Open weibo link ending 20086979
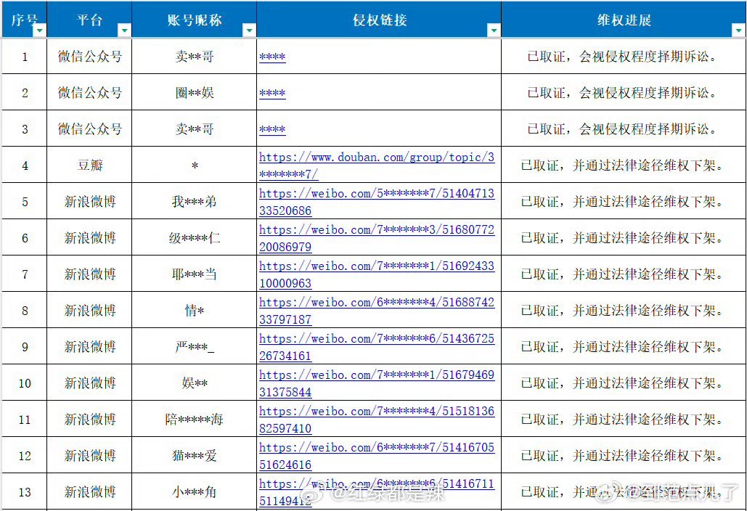Screen dimensions: 747x511 click(377, 238)
